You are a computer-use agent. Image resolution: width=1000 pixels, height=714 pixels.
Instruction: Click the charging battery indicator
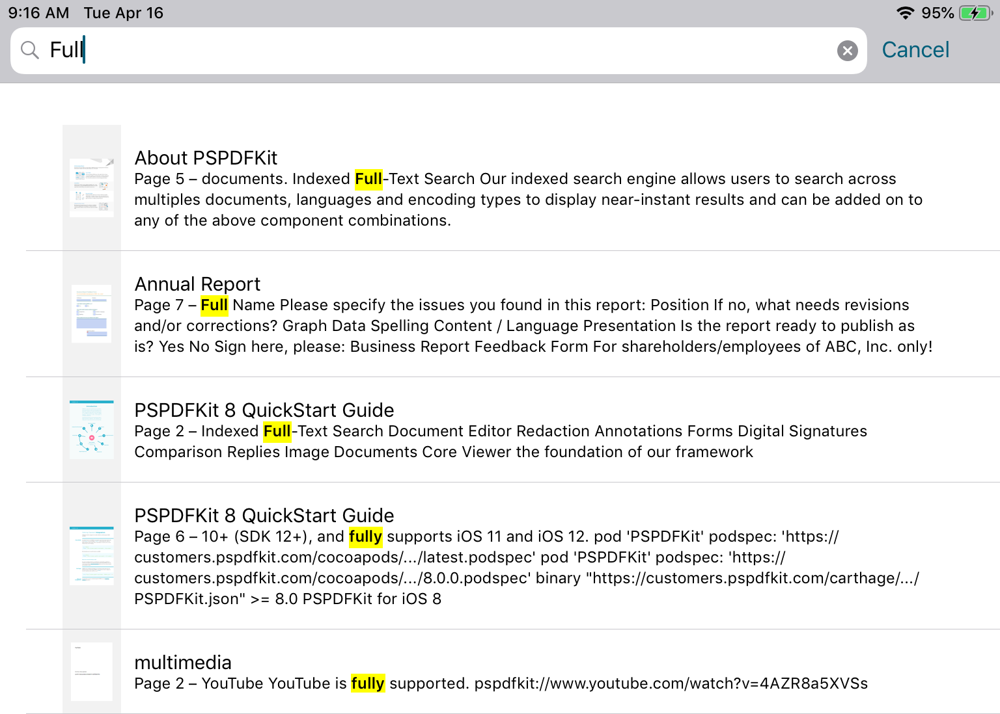pyautogui.click(x=974, y=12)
